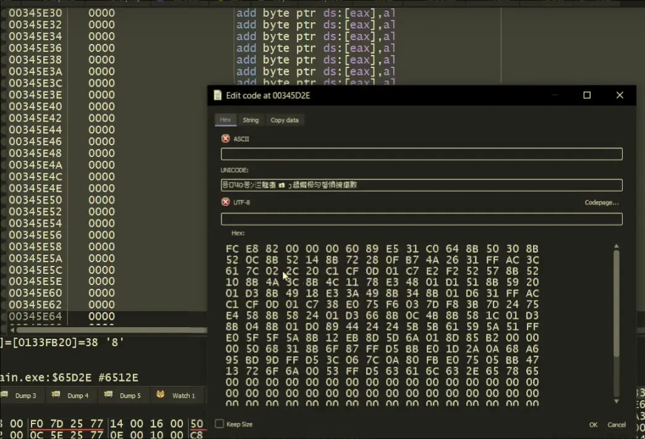Click the memory icon on Dump 5 tab
Screen dimensions: 645x439
(x=109, y=395)
